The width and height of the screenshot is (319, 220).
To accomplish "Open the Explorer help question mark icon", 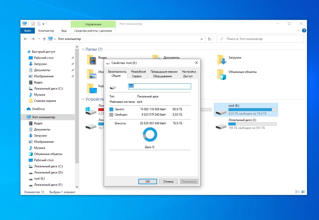I will (304, 30).
